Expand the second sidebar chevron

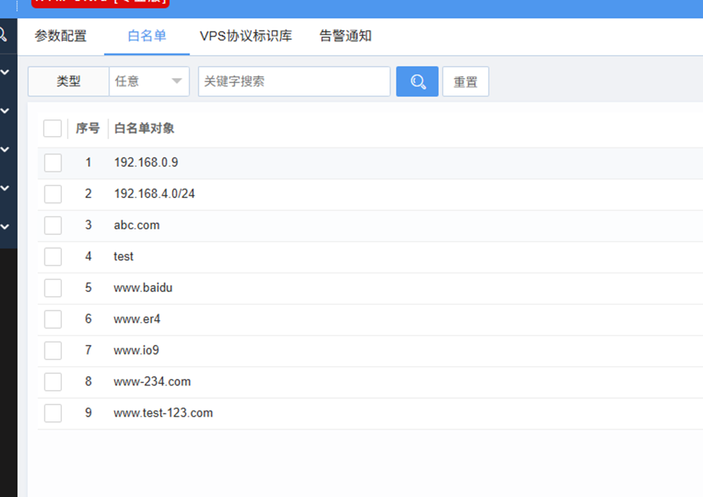point(5,111)
